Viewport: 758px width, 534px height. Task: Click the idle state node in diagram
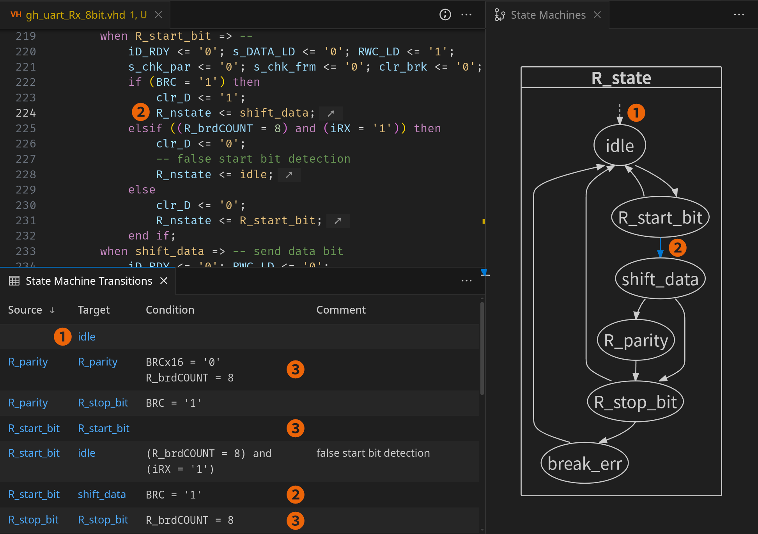coord(619,146)
